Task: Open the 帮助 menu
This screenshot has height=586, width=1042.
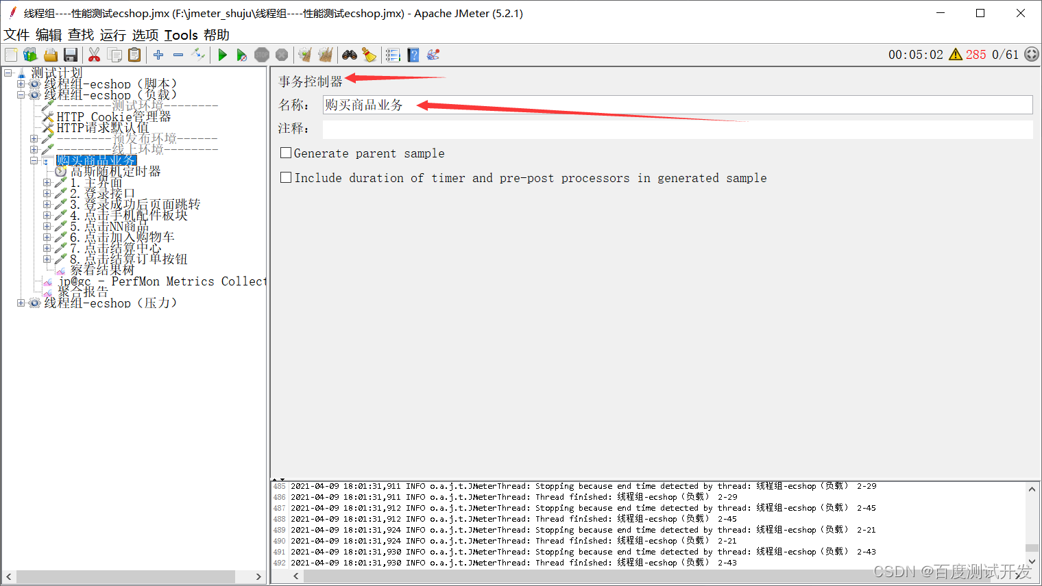Action: 217,35
